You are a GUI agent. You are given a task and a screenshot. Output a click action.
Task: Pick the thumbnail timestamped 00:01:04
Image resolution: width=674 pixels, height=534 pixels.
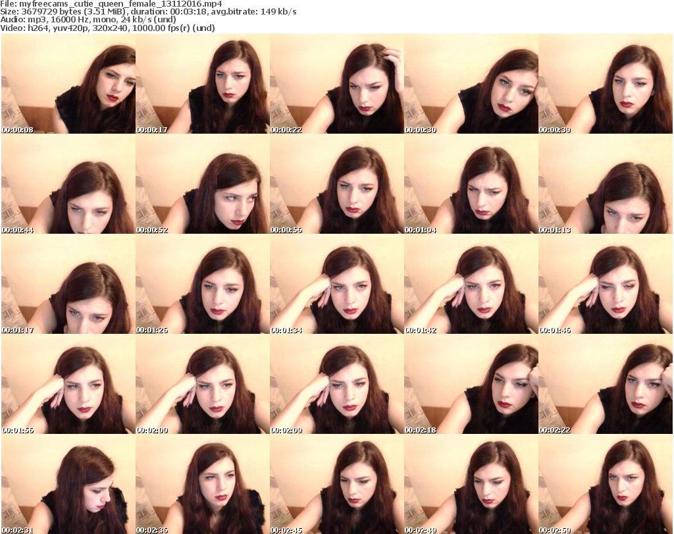pos(471,184)
